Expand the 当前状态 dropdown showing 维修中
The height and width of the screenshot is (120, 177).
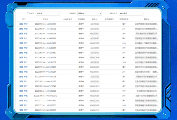coord(89,13)
